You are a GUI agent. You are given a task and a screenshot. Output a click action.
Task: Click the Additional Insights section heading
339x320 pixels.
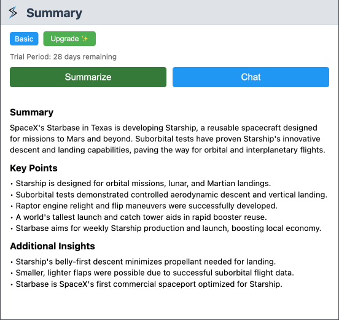pyautogui.click(x=52, y=246)
